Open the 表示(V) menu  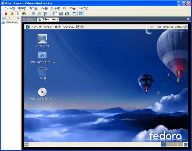(x=33, y=8)
